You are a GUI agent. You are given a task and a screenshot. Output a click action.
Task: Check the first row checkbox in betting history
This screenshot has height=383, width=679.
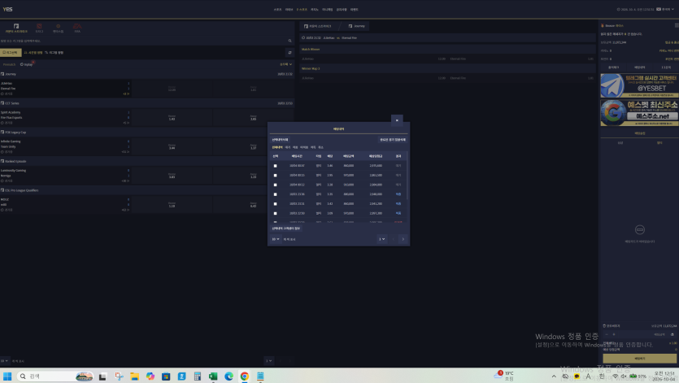click(x=275, y=166)
